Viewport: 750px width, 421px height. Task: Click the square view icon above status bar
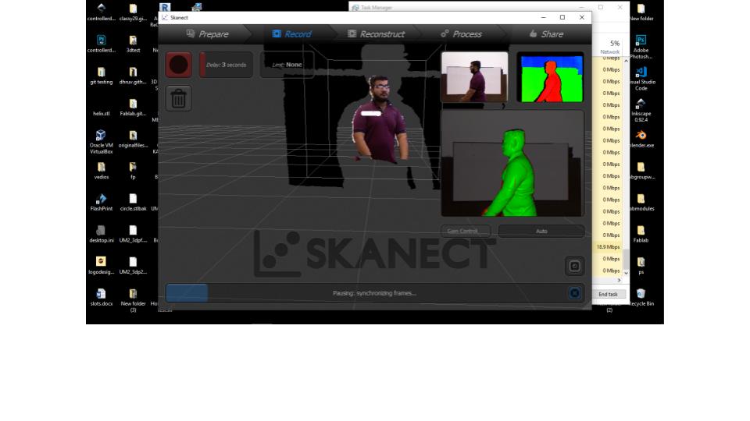point(574,266)
